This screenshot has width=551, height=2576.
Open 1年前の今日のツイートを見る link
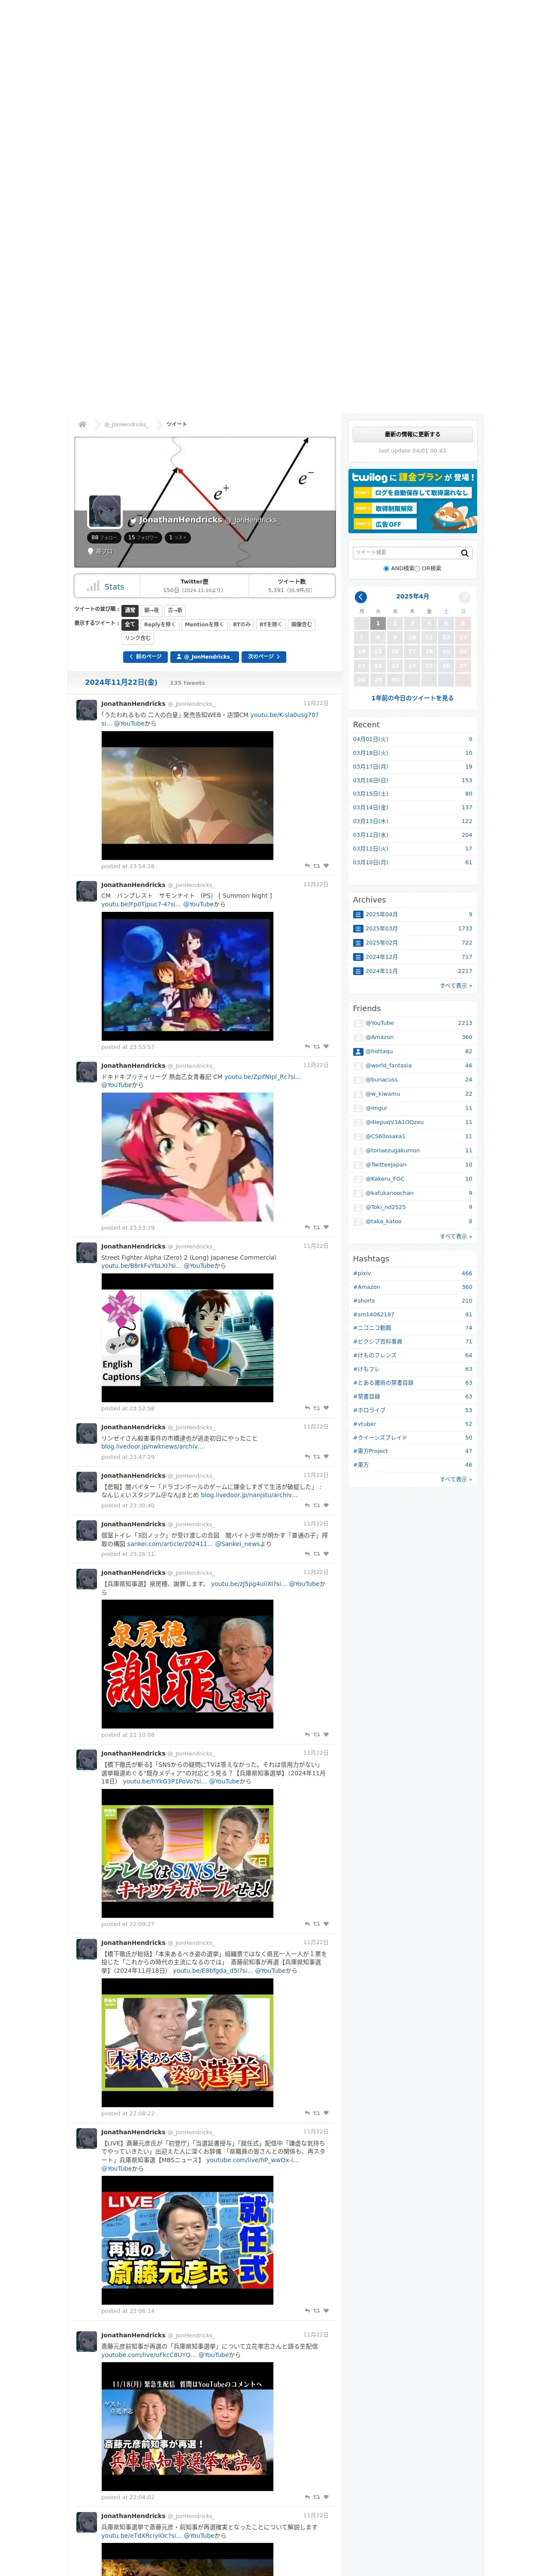point(412,698)
